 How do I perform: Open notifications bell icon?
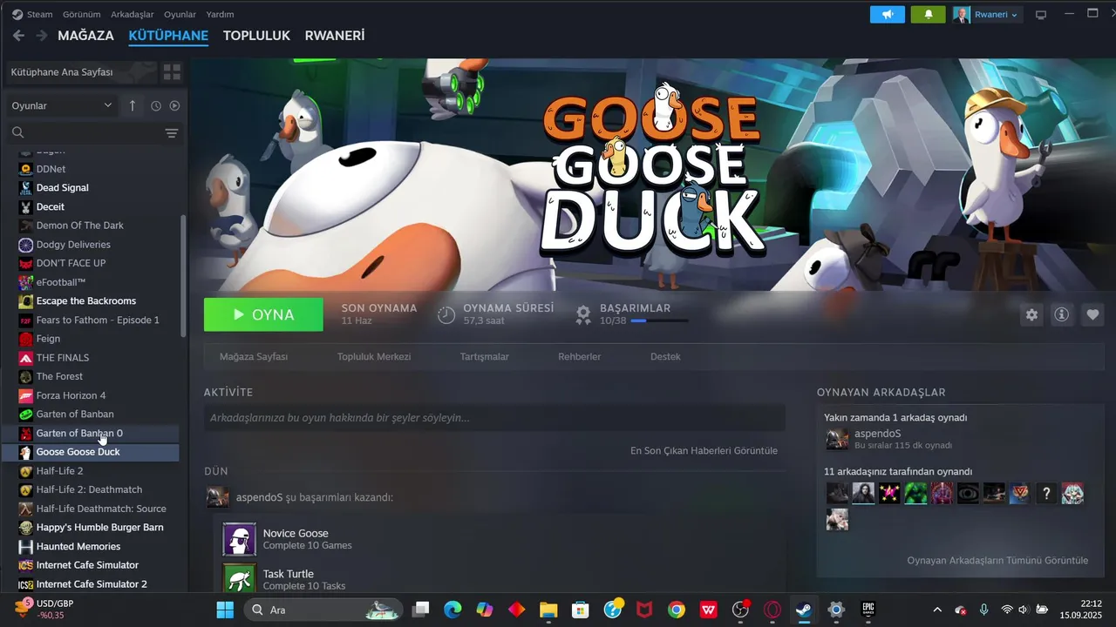pos(929,14)
